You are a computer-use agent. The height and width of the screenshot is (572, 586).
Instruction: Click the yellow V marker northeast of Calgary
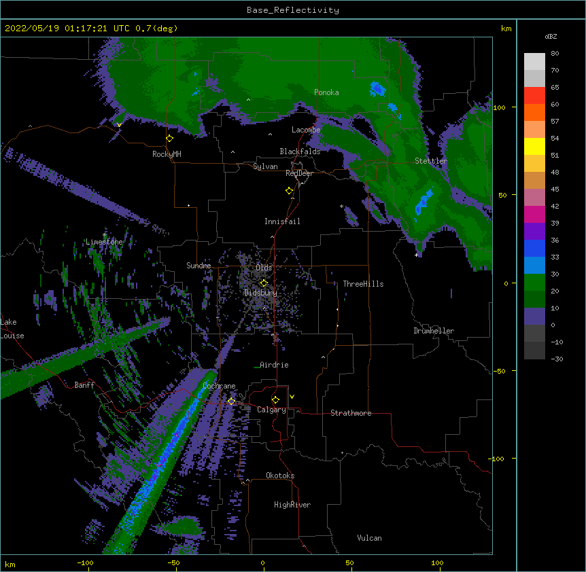point(292,397)
